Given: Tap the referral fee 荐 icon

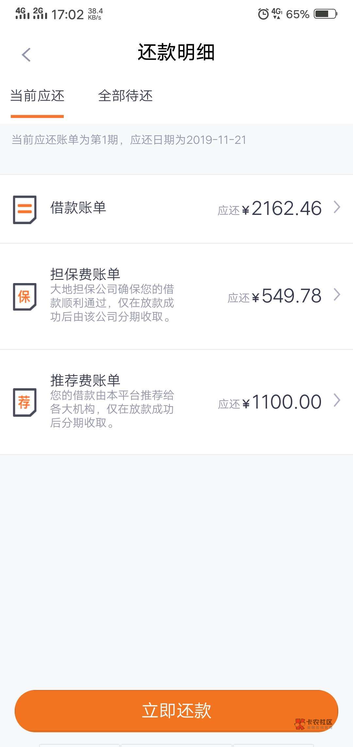Looking at the screenshot, I should click(x=25, y=402).
